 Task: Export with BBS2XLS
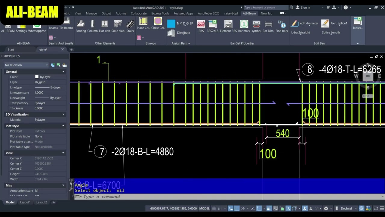(x=212, y=26)
